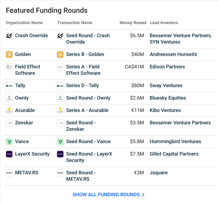The image size is (219, 203).
Task: Click Zenskar logo beside Seed Round transaction
Action: [60, 123]
